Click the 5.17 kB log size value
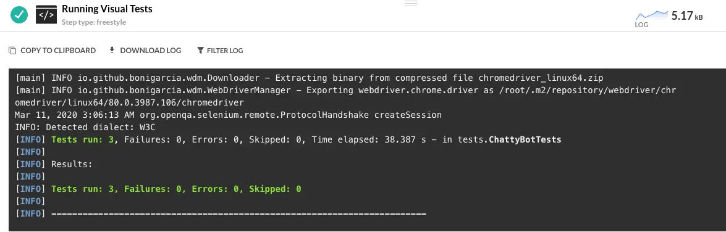The width and height of the screenshot is (726, 232). [687, 15]
